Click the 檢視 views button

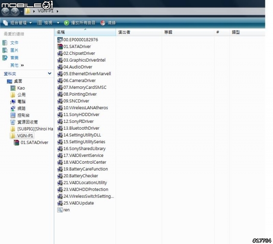click(44, 23)
